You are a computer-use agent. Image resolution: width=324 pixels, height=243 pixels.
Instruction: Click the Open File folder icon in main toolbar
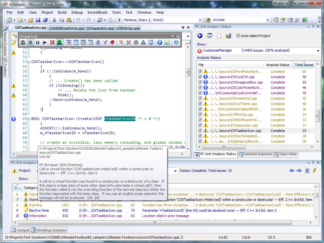click(x=31, y=20)
